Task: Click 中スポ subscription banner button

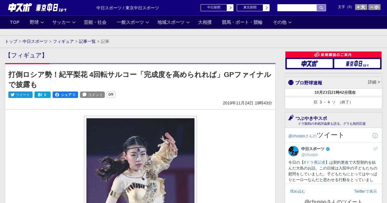Action: point(310,64)
